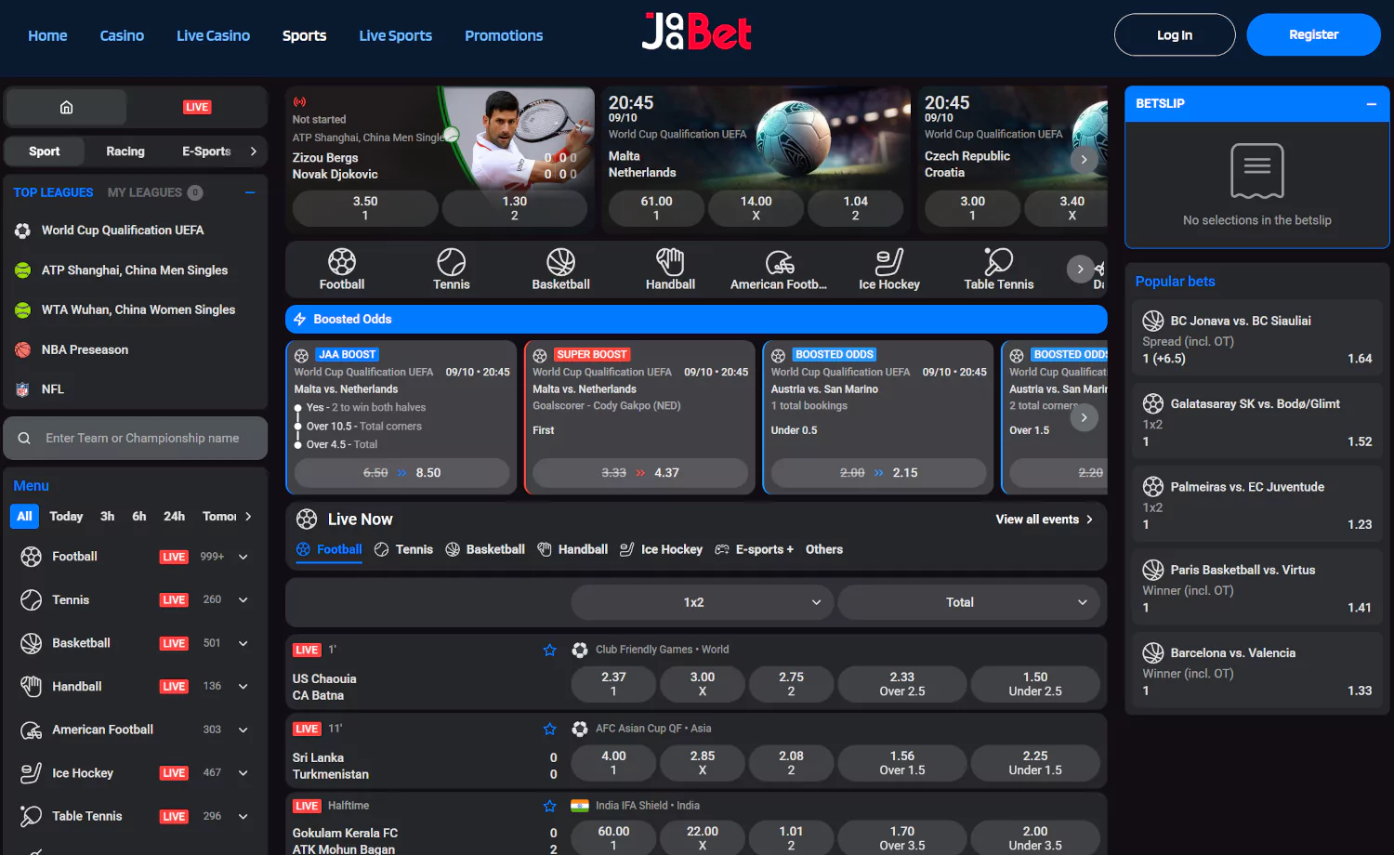
Task: Switch Live Now to Tennis tab
Action: click(x=403, y=549)
